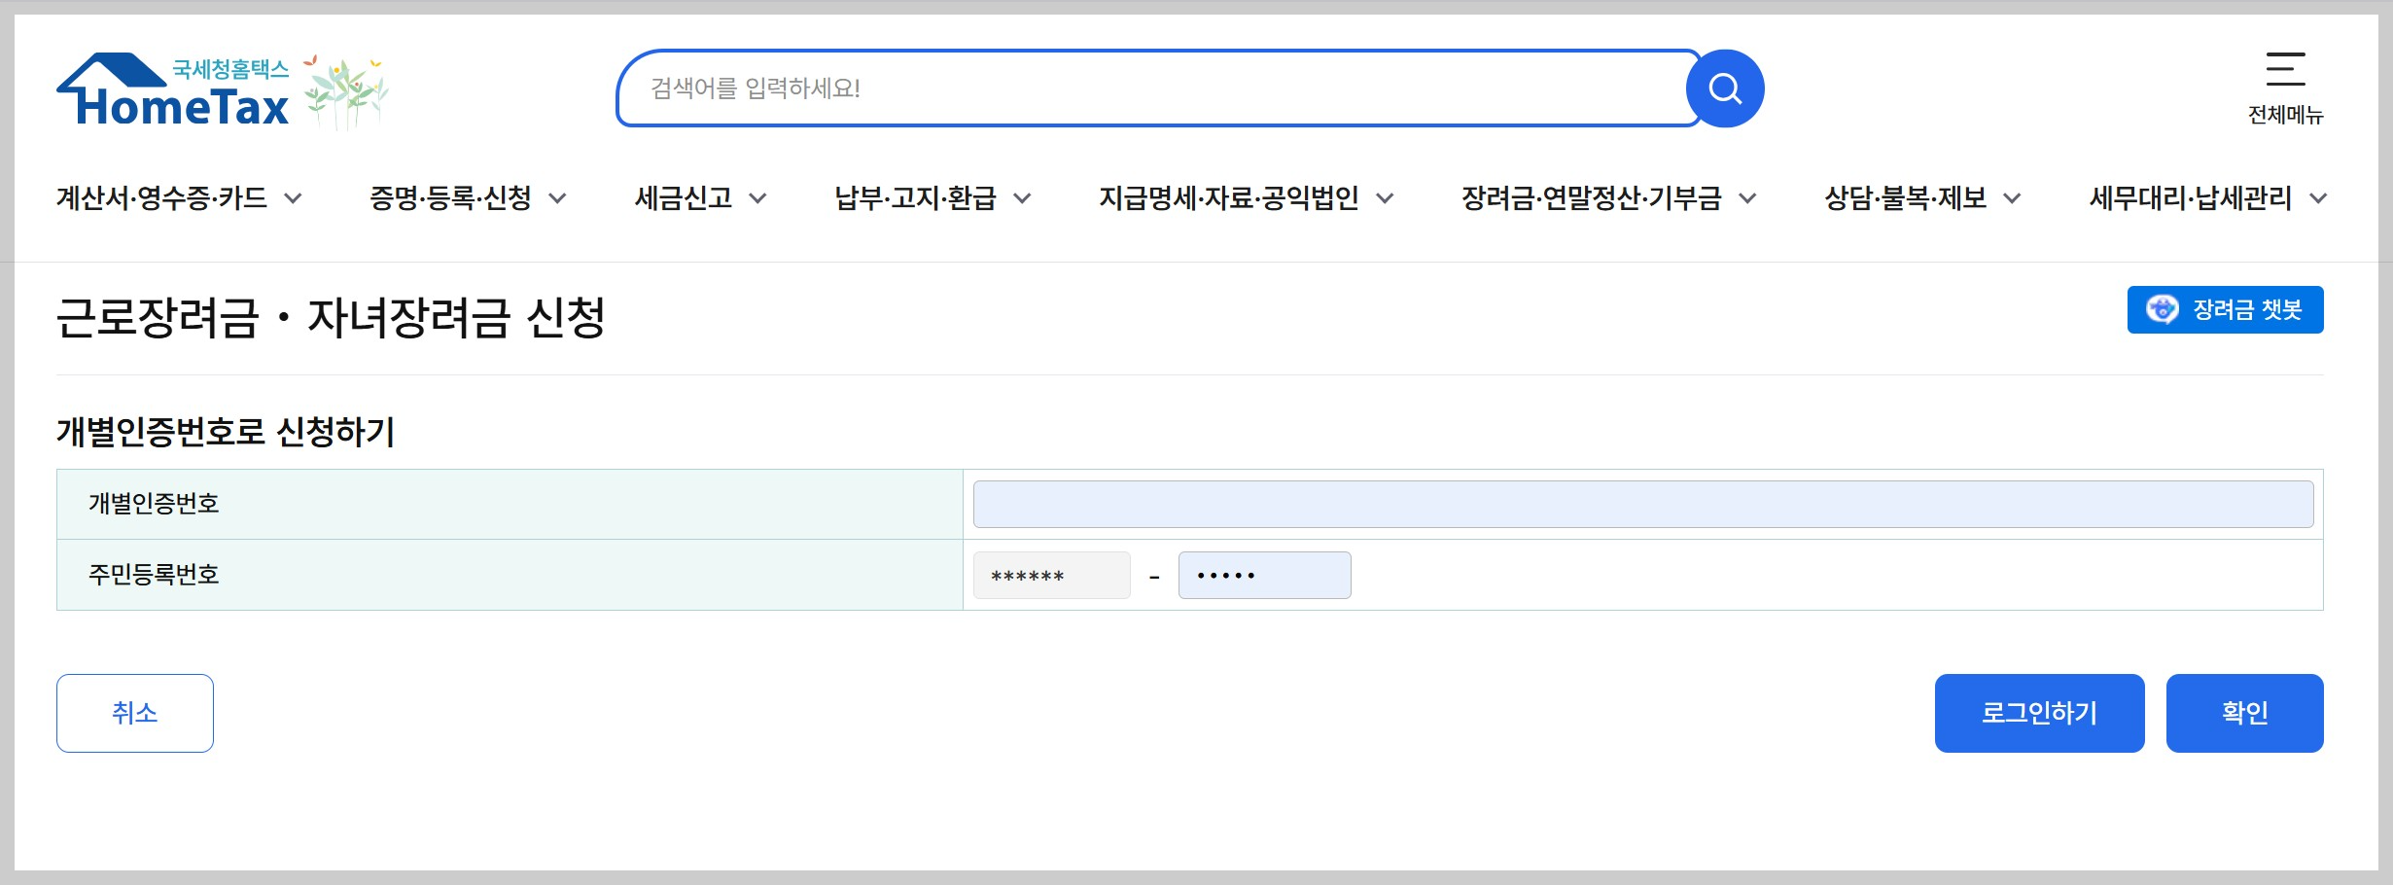Click the 취소 cancel button
The height and width of the screenshot is (885, 2393).
click(134, 712)
